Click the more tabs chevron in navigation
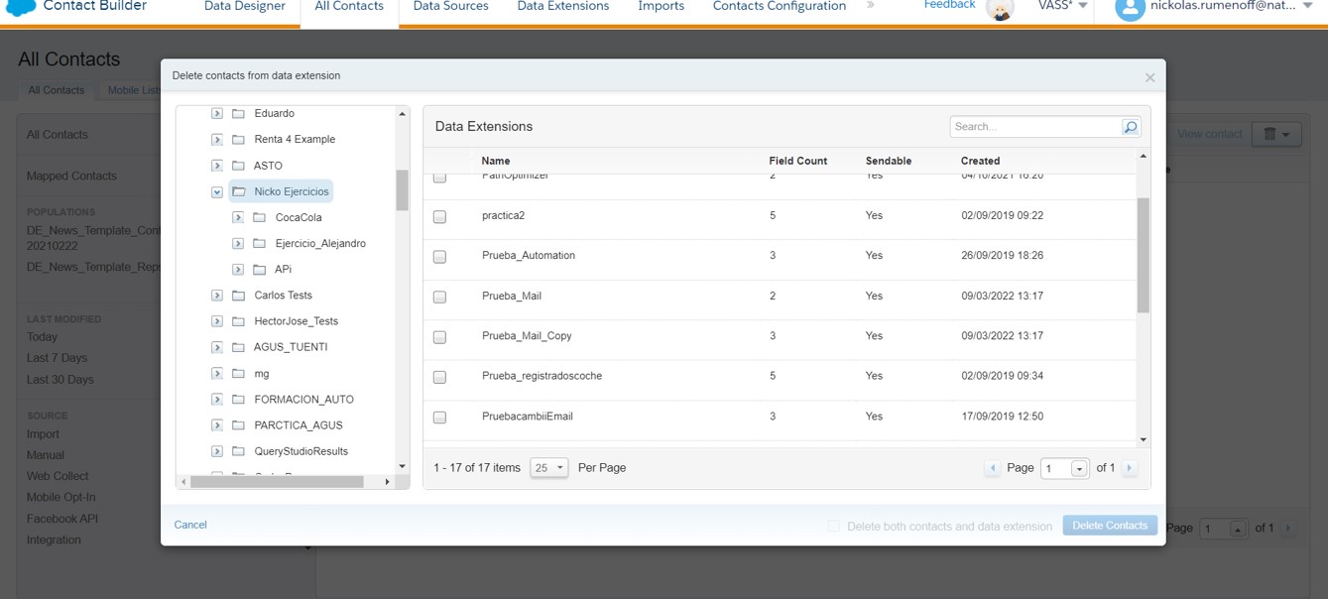The height and width of the screenshot is (599, 1328). (871, 6)
